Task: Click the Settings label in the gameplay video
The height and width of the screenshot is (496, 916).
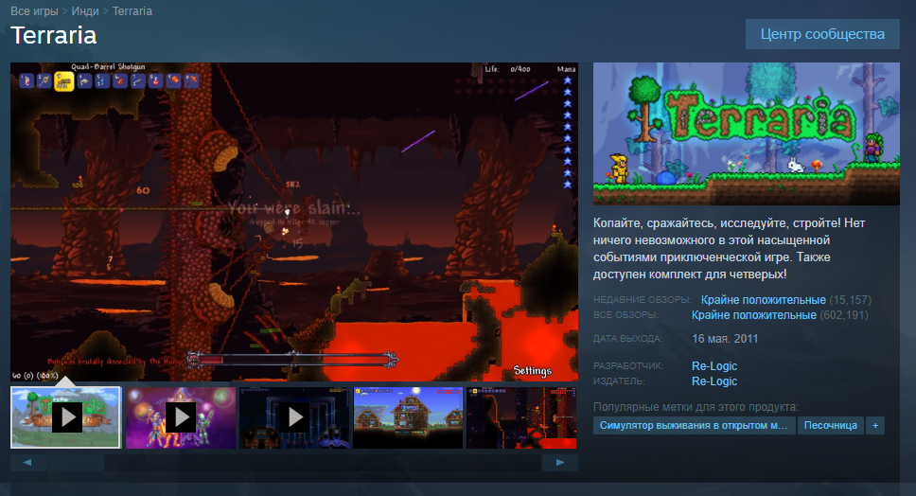Action: tap(532, 370)
